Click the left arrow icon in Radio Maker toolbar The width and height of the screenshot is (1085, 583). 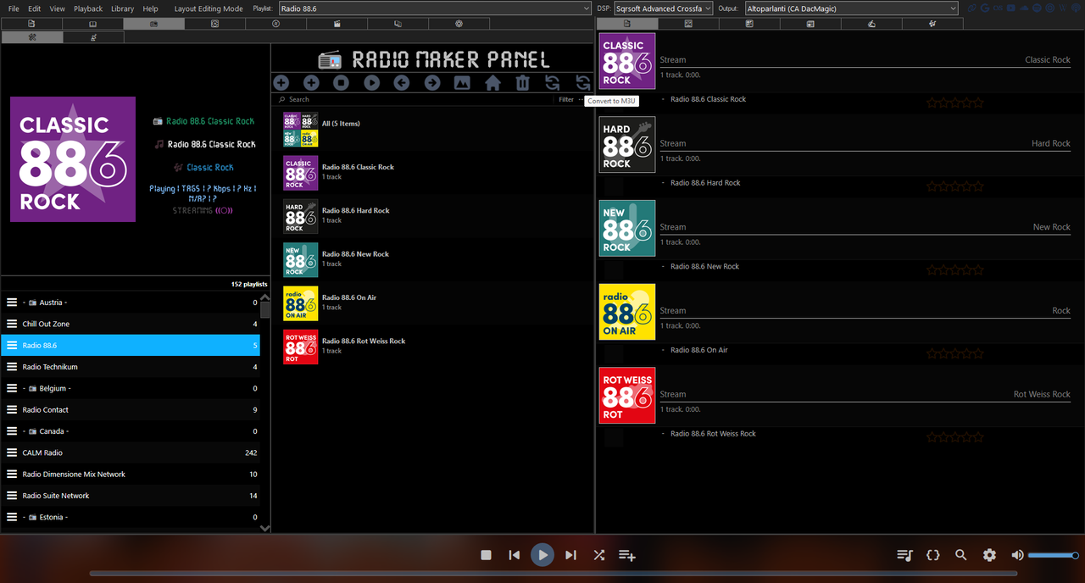tap(402, 82)
